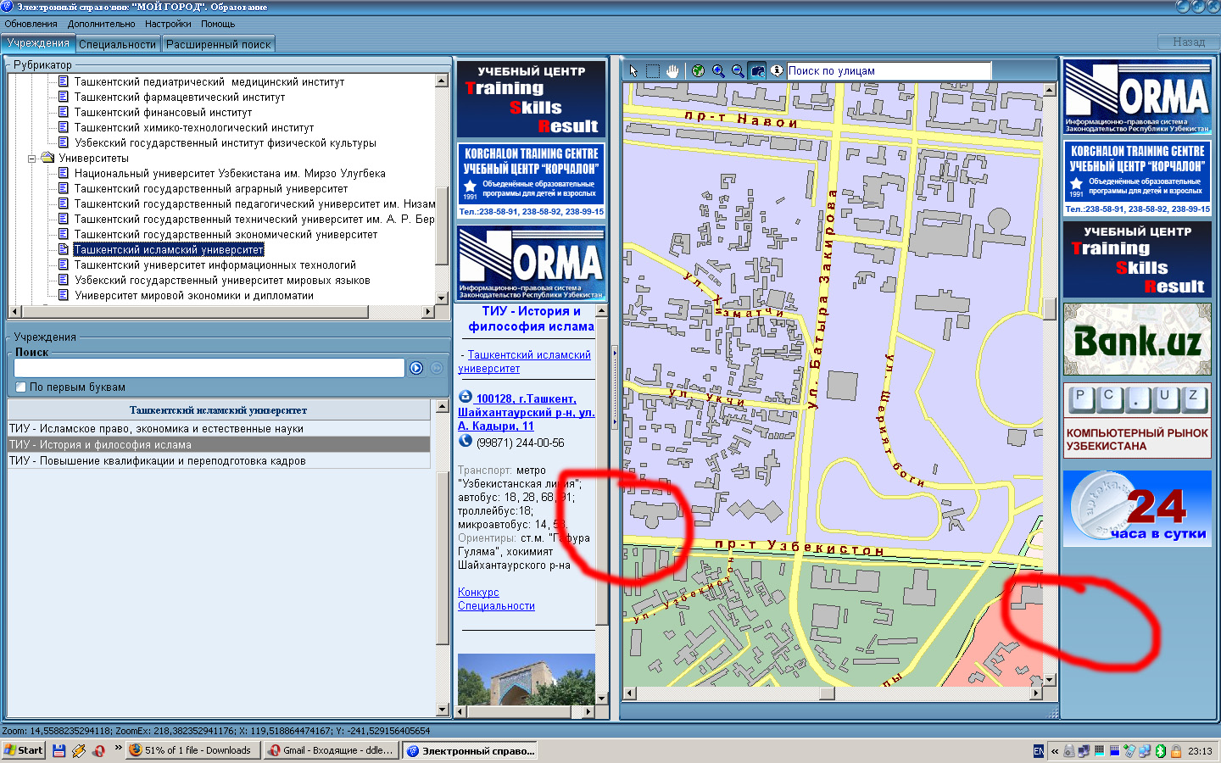This screenshot has width=1221, height=763.
Task: Click the Start button
Action: point(23,750)
